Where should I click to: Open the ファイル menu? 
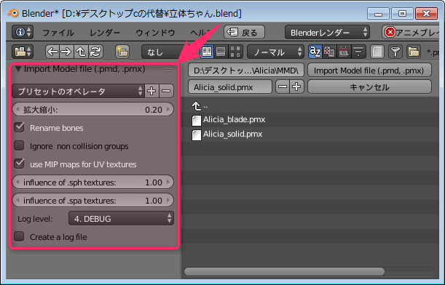coord(58,33)
